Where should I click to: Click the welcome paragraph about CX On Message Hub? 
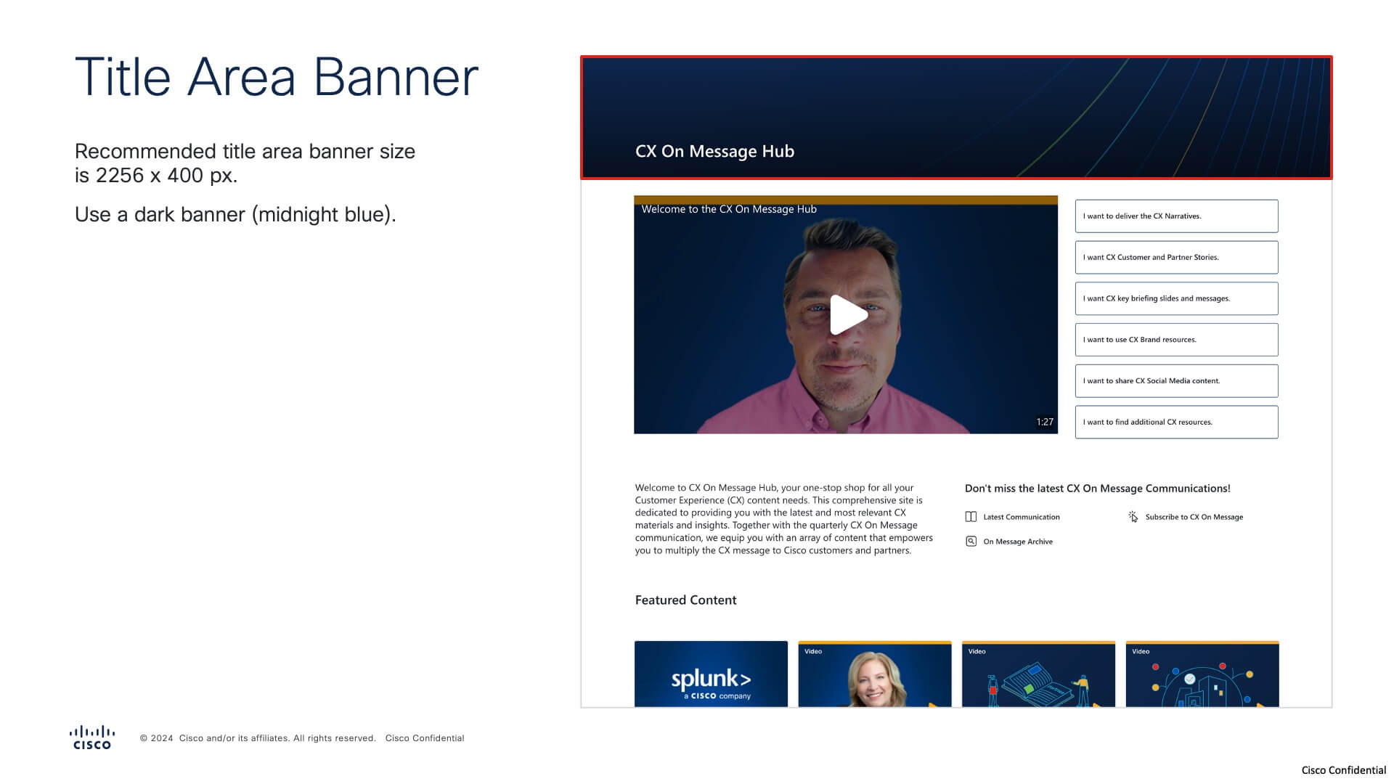[783, 519]
